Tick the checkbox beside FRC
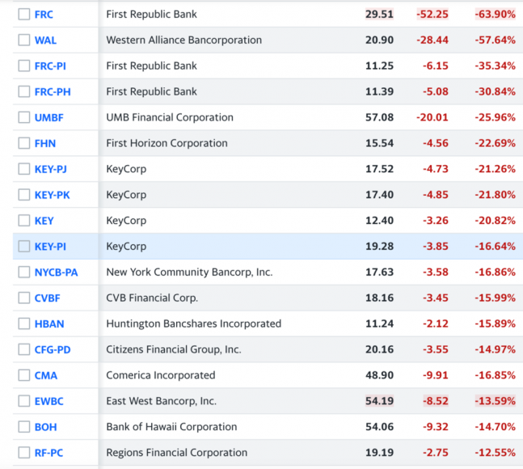 (23, 15)
